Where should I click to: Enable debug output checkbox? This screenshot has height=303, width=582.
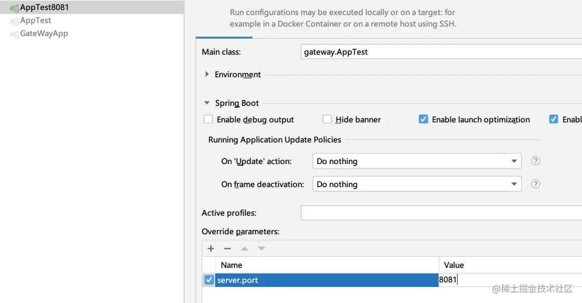[208, 119]
